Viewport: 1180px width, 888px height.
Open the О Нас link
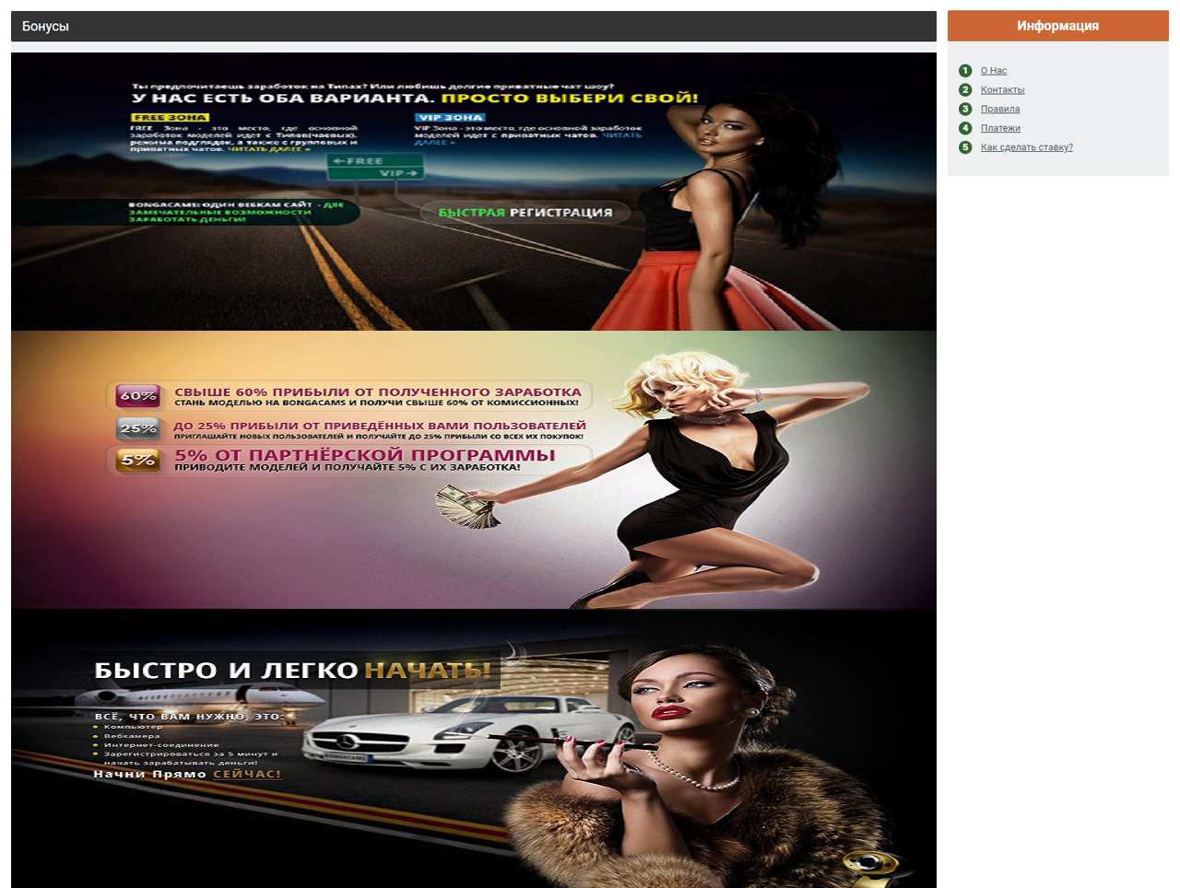(x=993, y=71)
